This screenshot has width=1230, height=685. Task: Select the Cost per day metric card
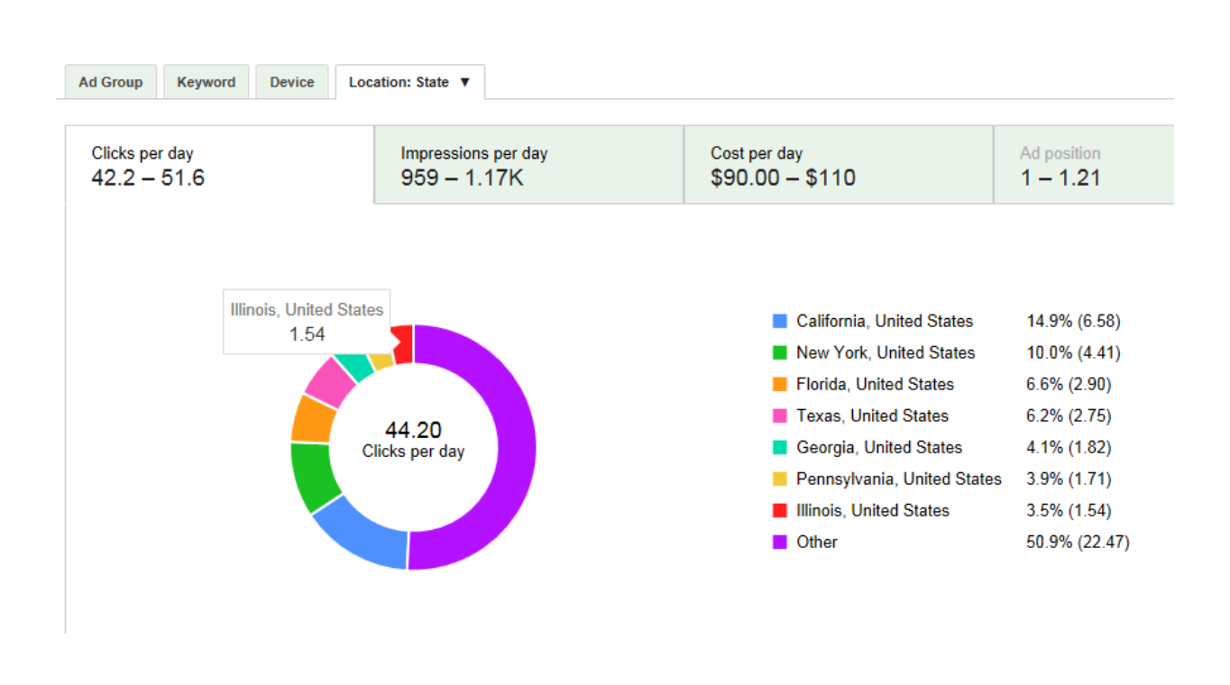pyautogui.click(x=839, y=165)
